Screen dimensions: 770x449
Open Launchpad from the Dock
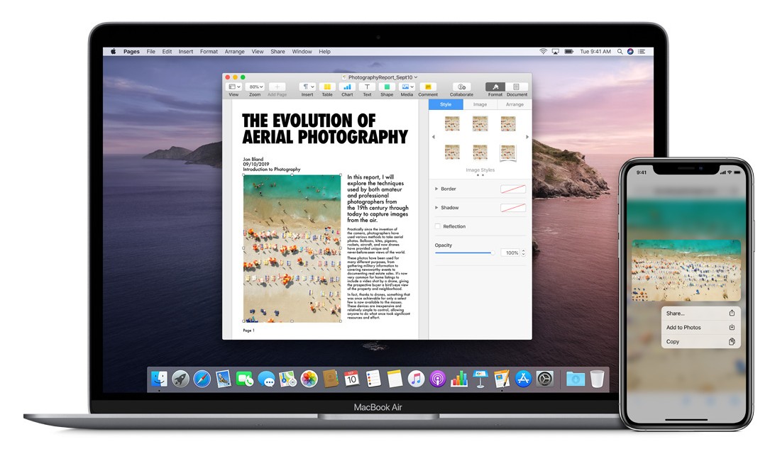pyautogui.click(x=180, y=379)
